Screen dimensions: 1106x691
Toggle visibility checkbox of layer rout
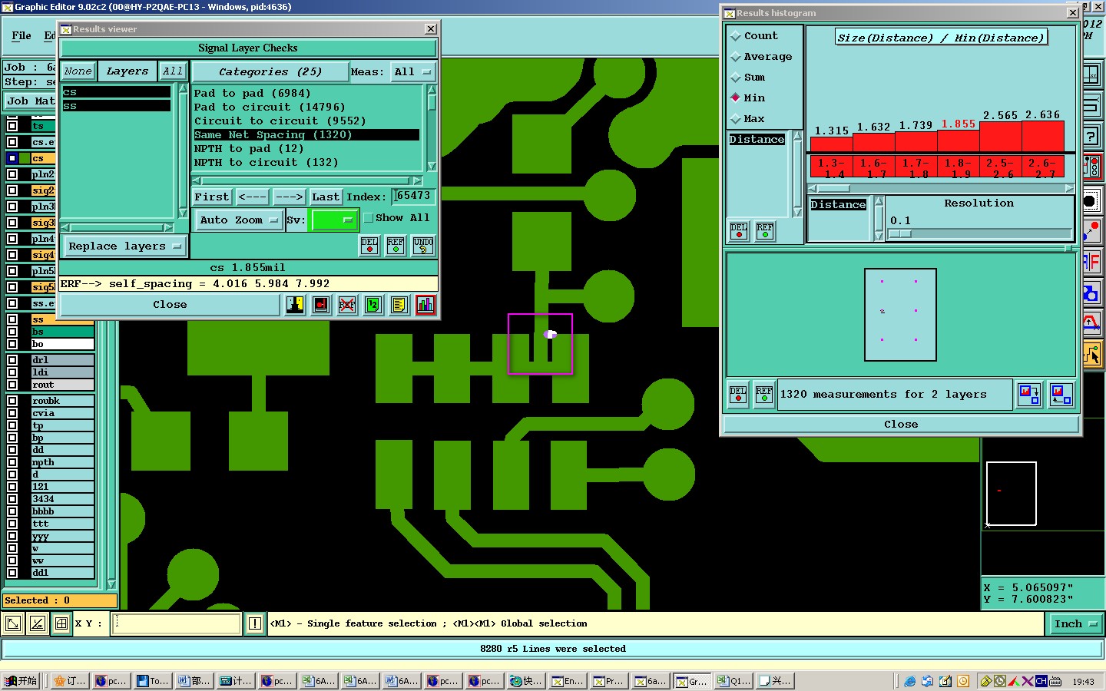12,385
